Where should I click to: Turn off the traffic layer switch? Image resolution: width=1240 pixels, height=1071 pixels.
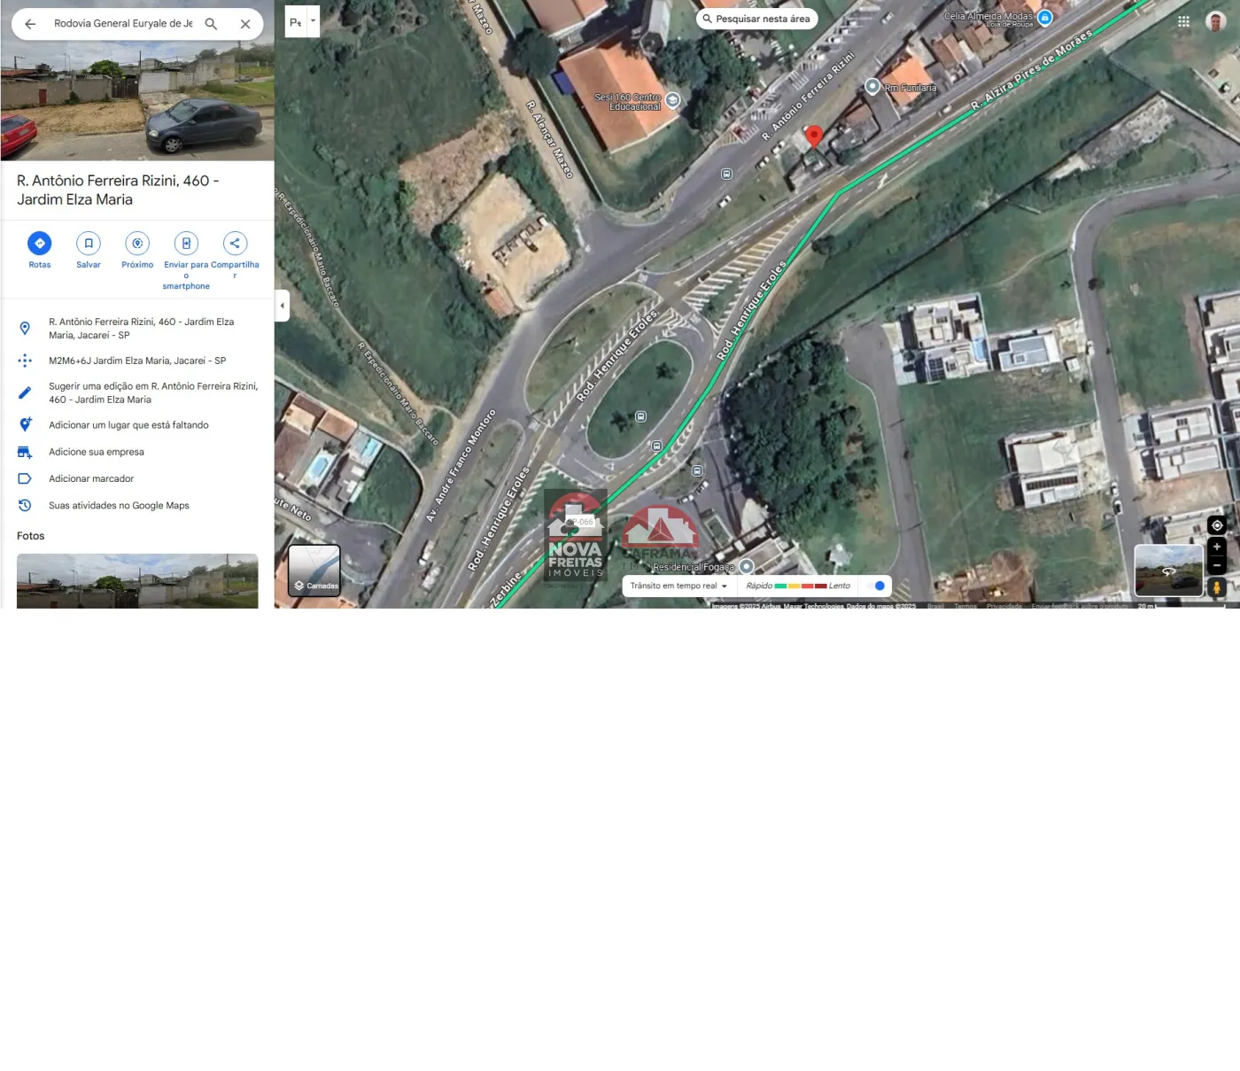click(x=876, y=586)
